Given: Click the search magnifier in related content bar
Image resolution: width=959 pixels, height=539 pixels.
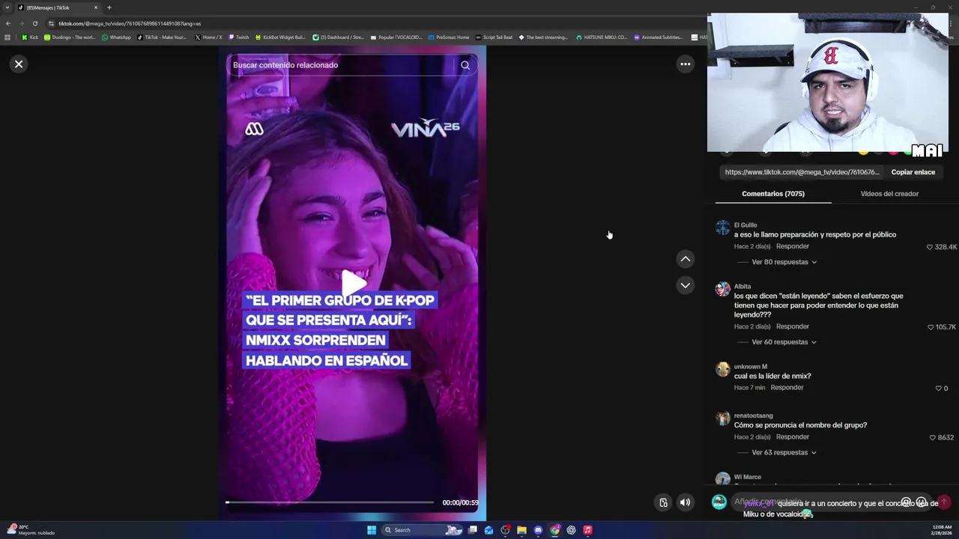Looking at the screenshot, I should [465, 65].
